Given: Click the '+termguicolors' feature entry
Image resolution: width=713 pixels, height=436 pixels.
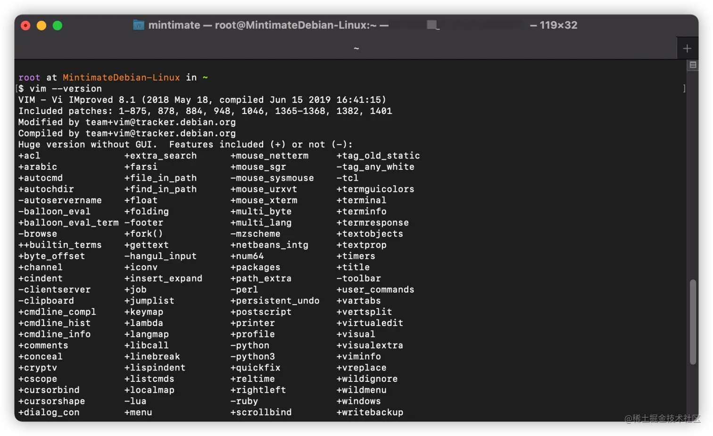Looking at the screenshot, I should (375, 189).
